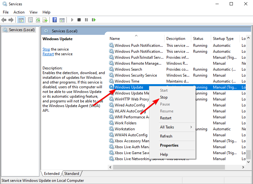Choose Help in the context menu

click(172, 154)
